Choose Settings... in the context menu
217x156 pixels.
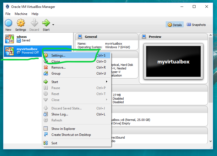point(58,56)
